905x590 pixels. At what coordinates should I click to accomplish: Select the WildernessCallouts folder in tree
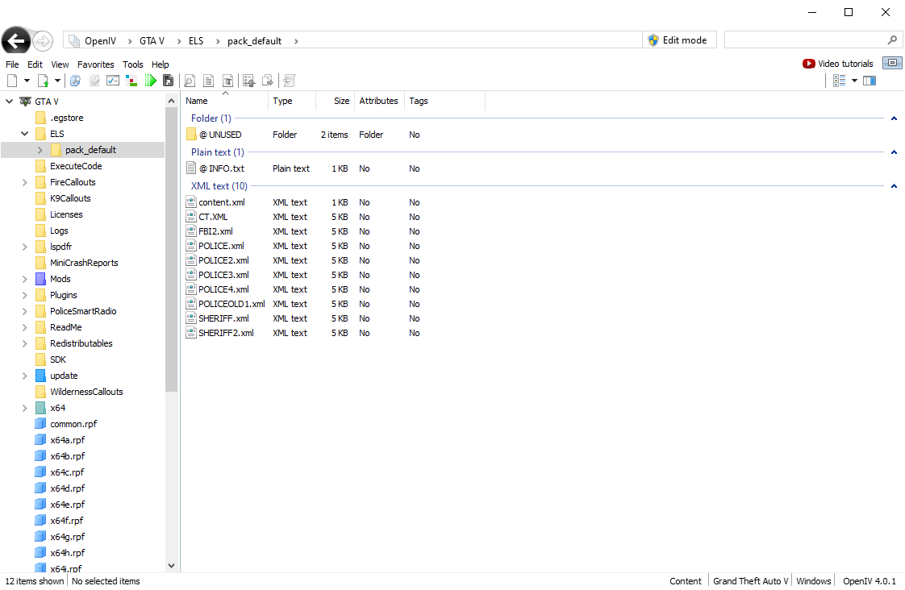[86, 392]
